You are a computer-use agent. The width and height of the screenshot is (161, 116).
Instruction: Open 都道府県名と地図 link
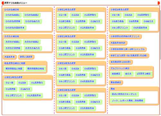point(14,69)
